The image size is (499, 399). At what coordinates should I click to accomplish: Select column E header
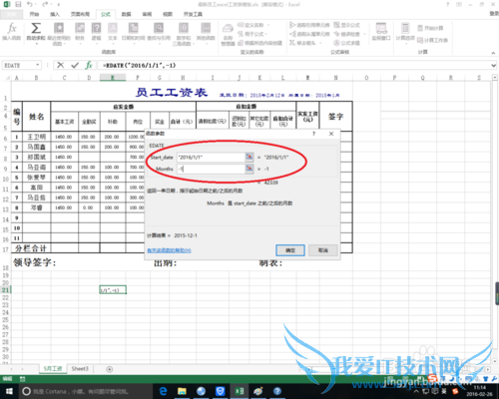(113, 78)
